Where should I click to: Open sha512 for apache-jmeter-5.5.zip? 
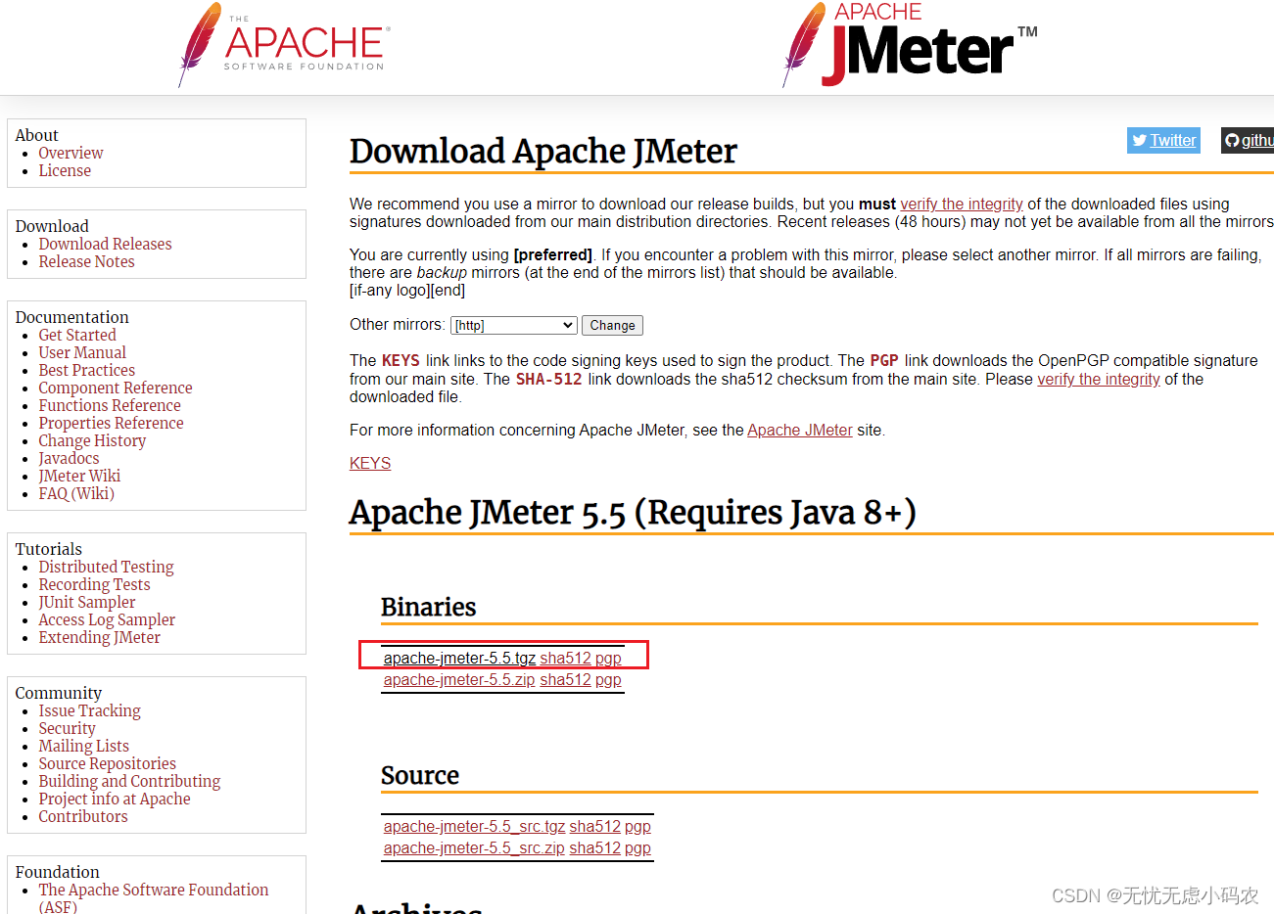click(x=565, y=679)
